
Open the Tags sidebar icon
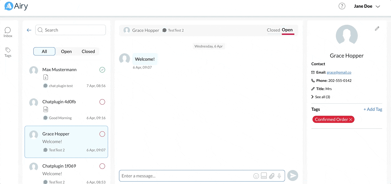point(8,52)
